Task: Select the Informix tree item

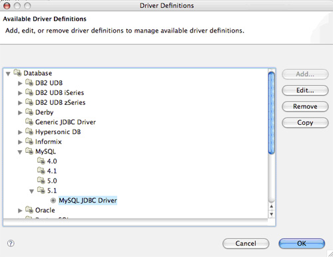Action: coord(49,141)
